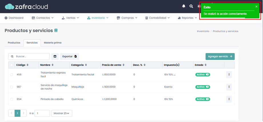Sort by Desc. % column
Screen dimensions: 263x122
click(x=144, y=65)
